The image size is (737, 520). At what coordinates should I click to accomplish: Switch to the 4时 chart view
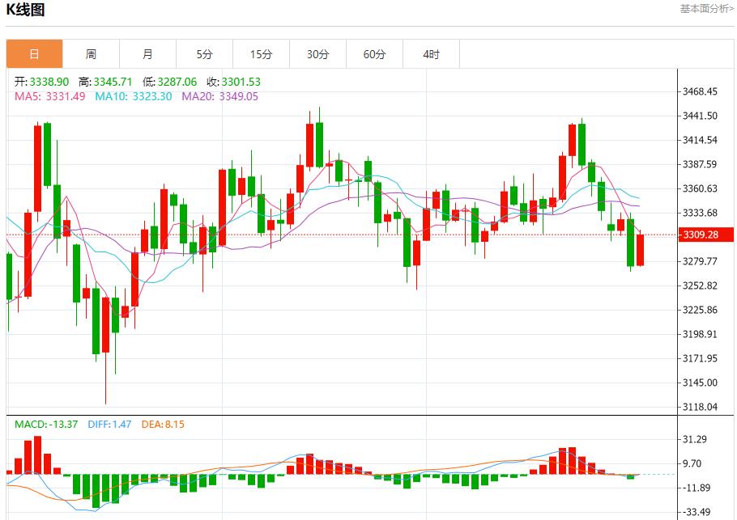432,53
